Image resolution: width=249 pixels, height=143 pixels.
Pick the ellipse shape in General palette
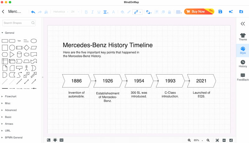click(34, 41)
